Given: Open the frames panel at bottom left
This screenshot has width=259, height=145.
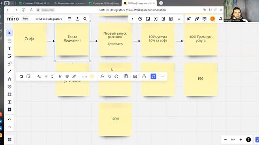Looking at the screenshot, I should point(9,140).
